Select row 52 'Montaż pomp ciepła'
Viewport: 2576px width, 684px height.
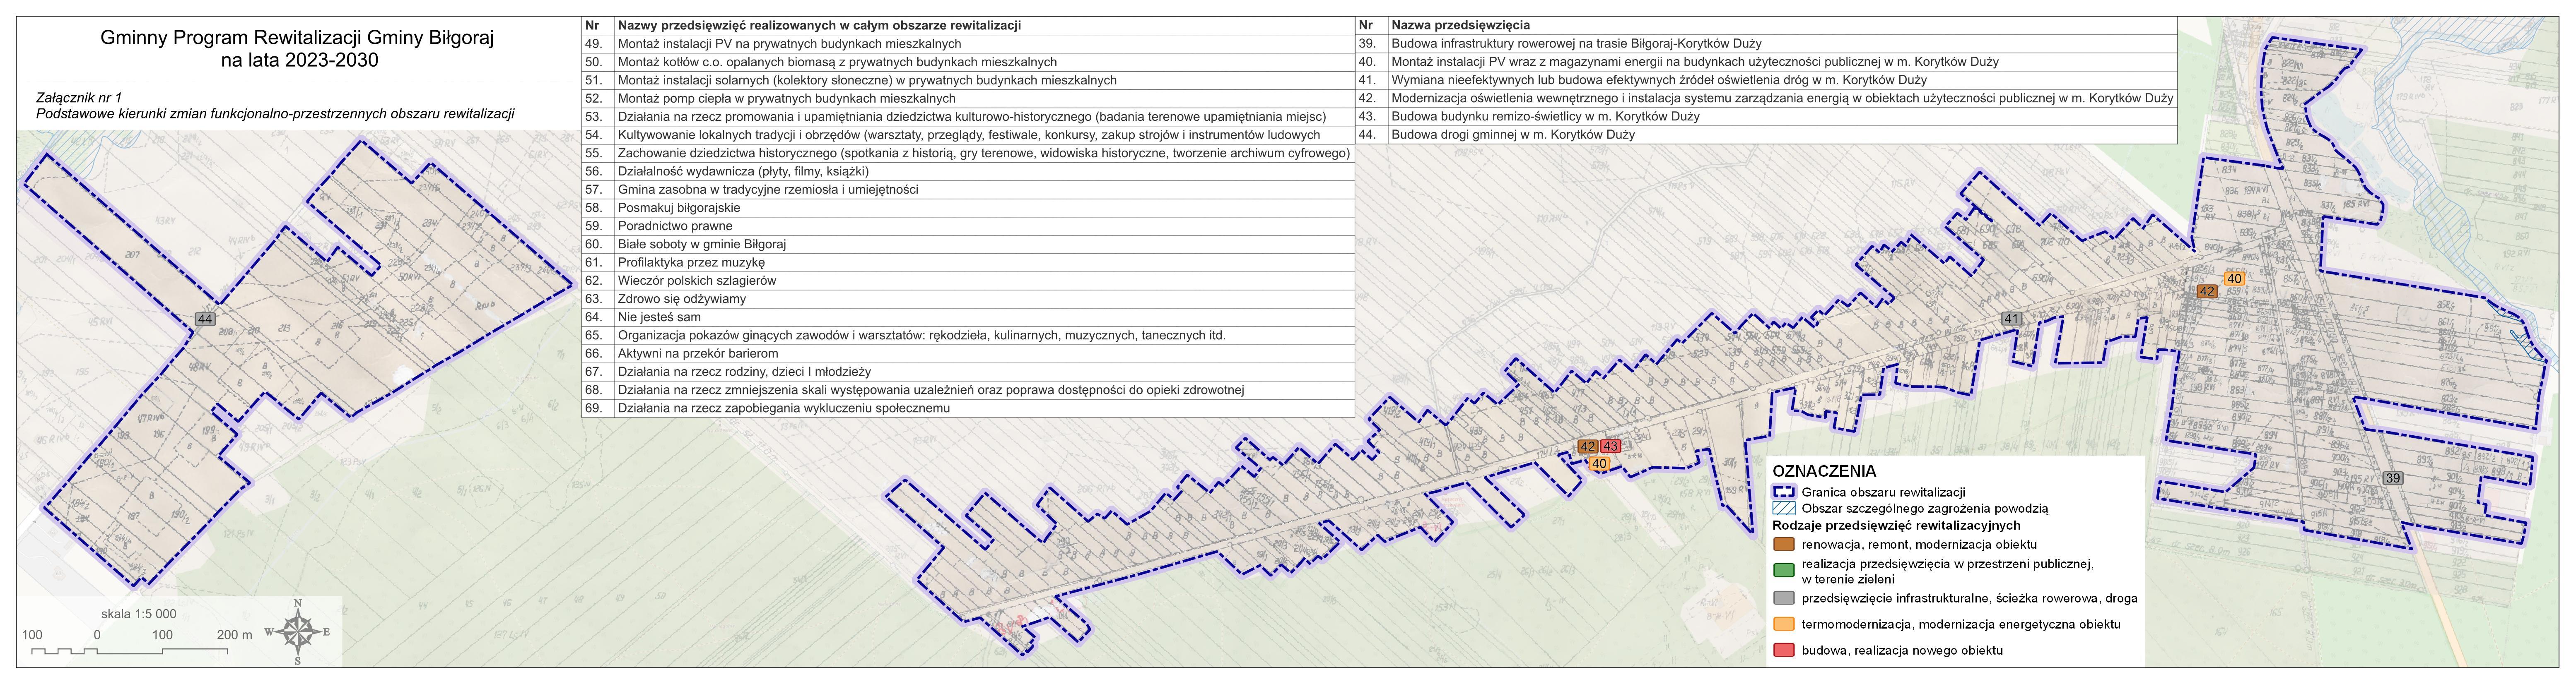tap(968, 99)
